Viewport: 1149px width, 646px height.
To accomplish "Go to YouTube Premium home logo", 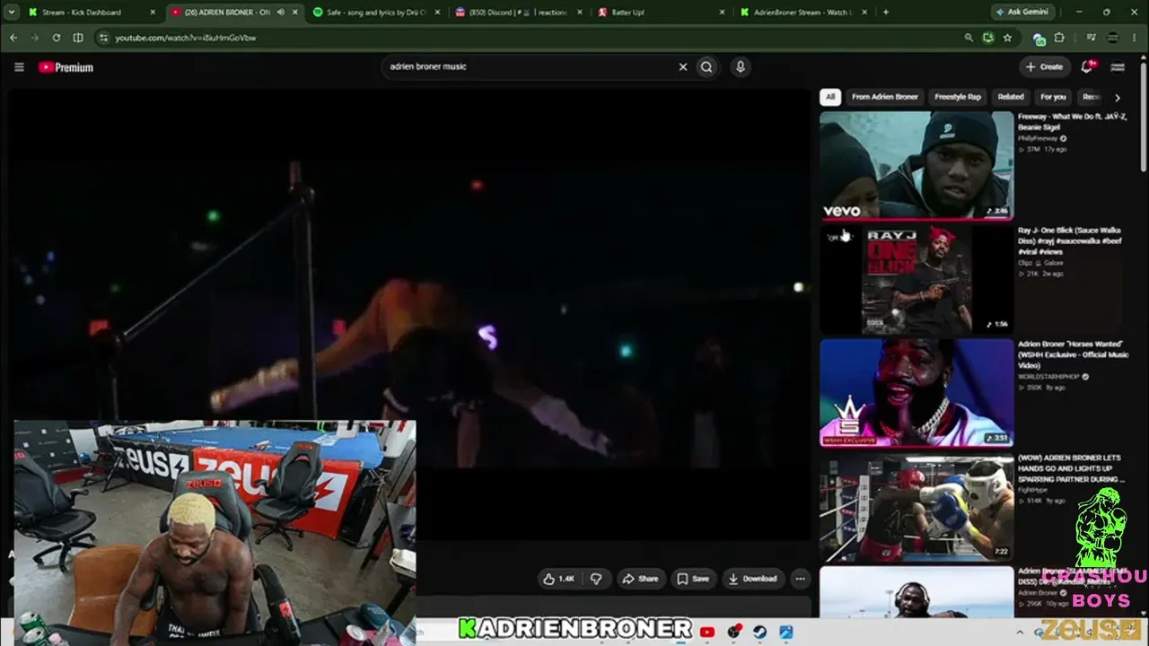I will [x=66, y=67].
